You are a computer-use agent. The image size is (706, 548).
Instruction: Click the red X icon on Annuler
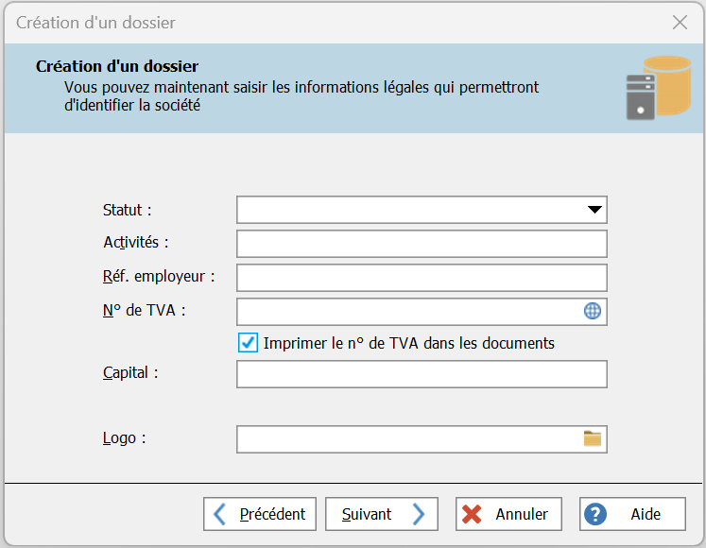tap(472, 514)
